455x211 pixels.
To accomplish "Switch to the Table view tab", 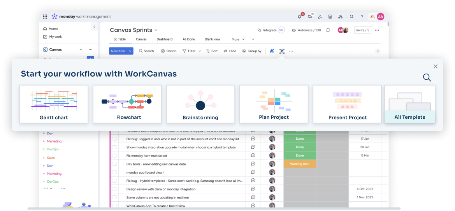I will [120, 39].
